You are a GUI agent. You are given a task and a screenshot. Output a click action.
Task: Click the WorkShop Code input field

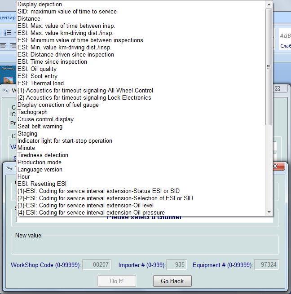pyautogui.click(x=96, y=265)
